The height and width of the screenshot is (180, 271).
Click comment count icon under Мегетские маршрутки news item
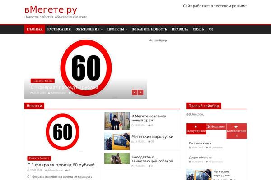click(150, 142)
